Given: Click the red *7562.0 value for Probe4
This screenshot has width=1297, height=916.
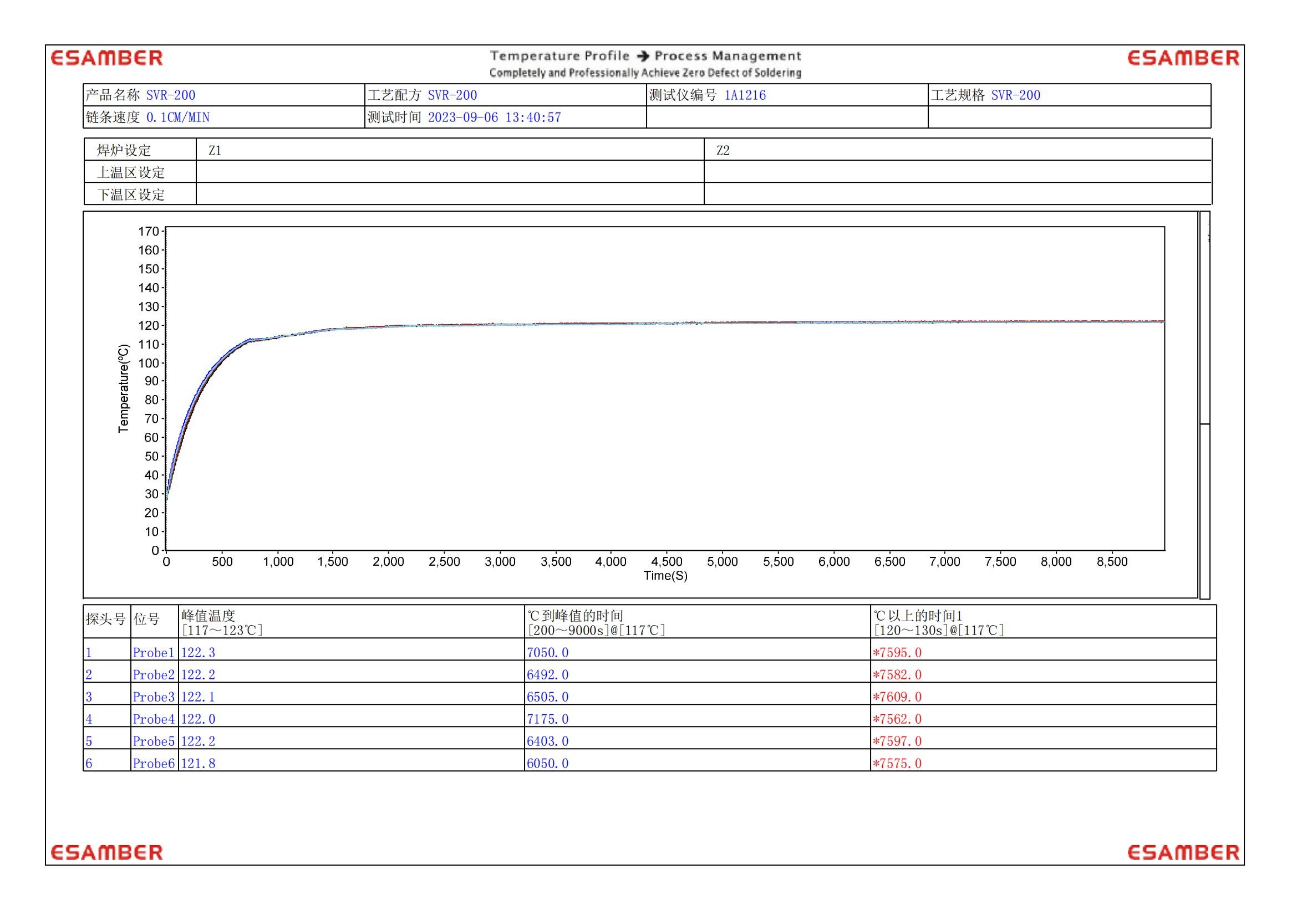Looking at the screenshot, I should pos(897,719).
